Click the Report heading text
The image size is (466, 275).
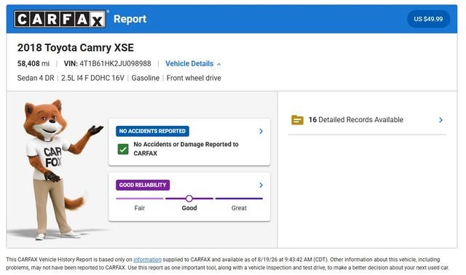click(130, 19)
